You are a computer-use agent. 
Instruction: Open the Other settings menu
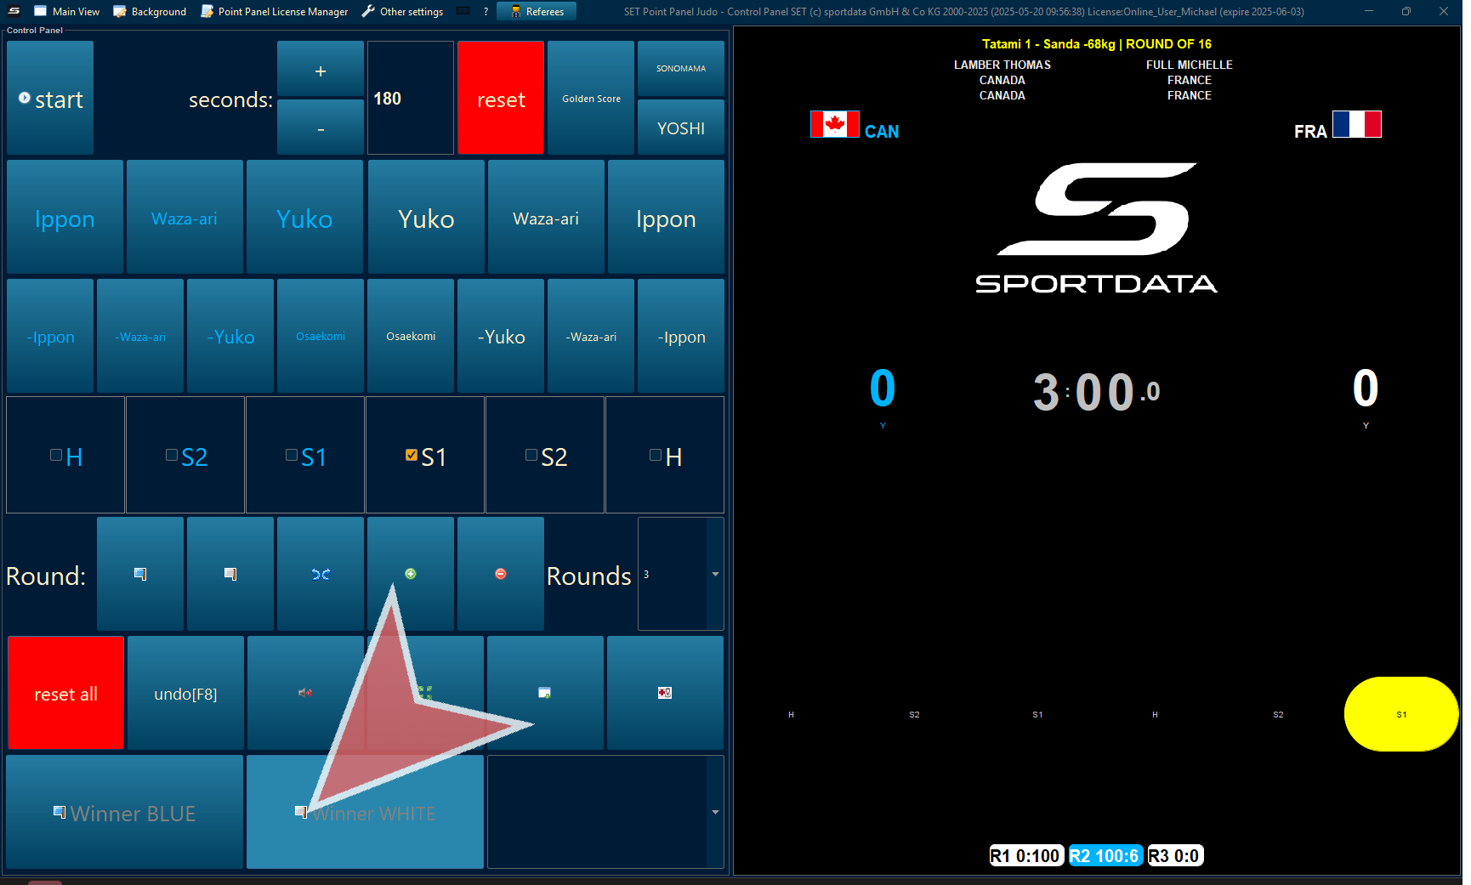point(402,11)
